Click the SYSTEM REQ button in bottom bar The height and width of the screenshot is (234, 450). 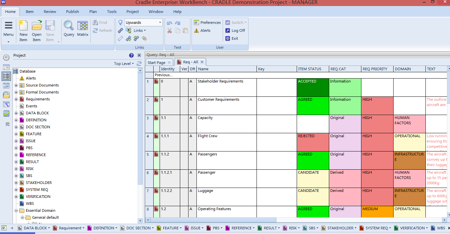(x=375, y=228)
